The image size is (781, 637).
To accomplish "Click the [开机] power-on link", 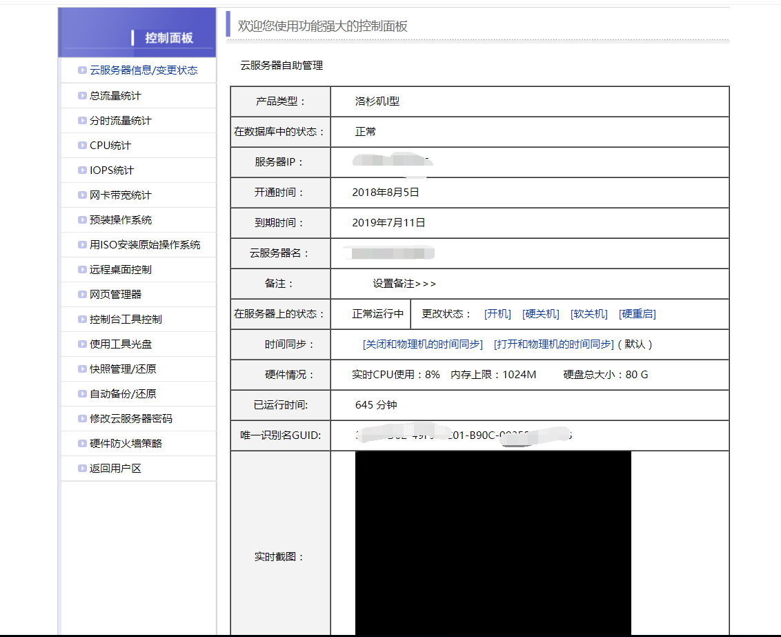I will pyautogui.click(x=497, y=314).
